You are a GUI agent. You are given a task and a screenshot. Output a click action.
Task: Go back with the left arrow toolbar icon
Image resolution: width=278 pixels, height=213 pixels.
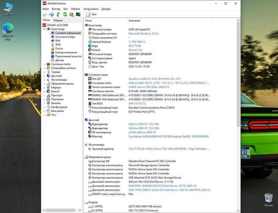(x=45, y=14)
